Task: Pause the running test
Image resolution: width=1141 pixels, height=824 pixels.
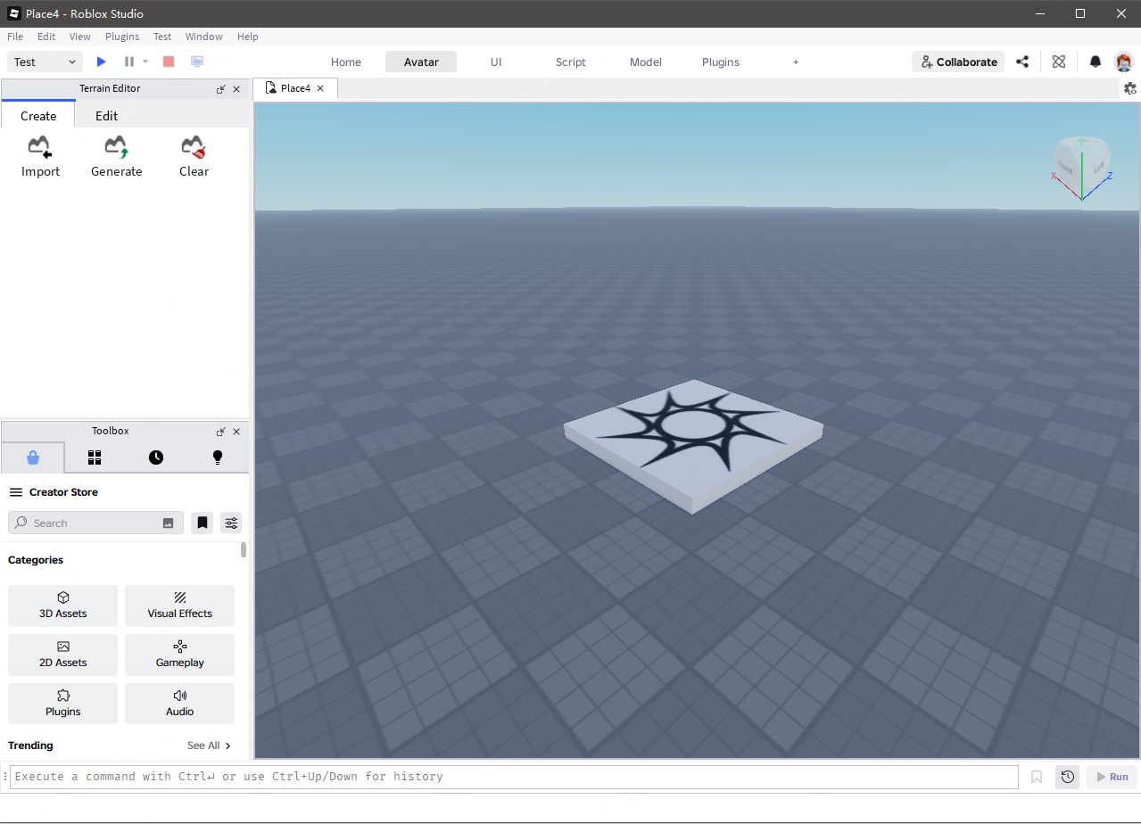Action: pyautogui.click(x=129, y=62)
